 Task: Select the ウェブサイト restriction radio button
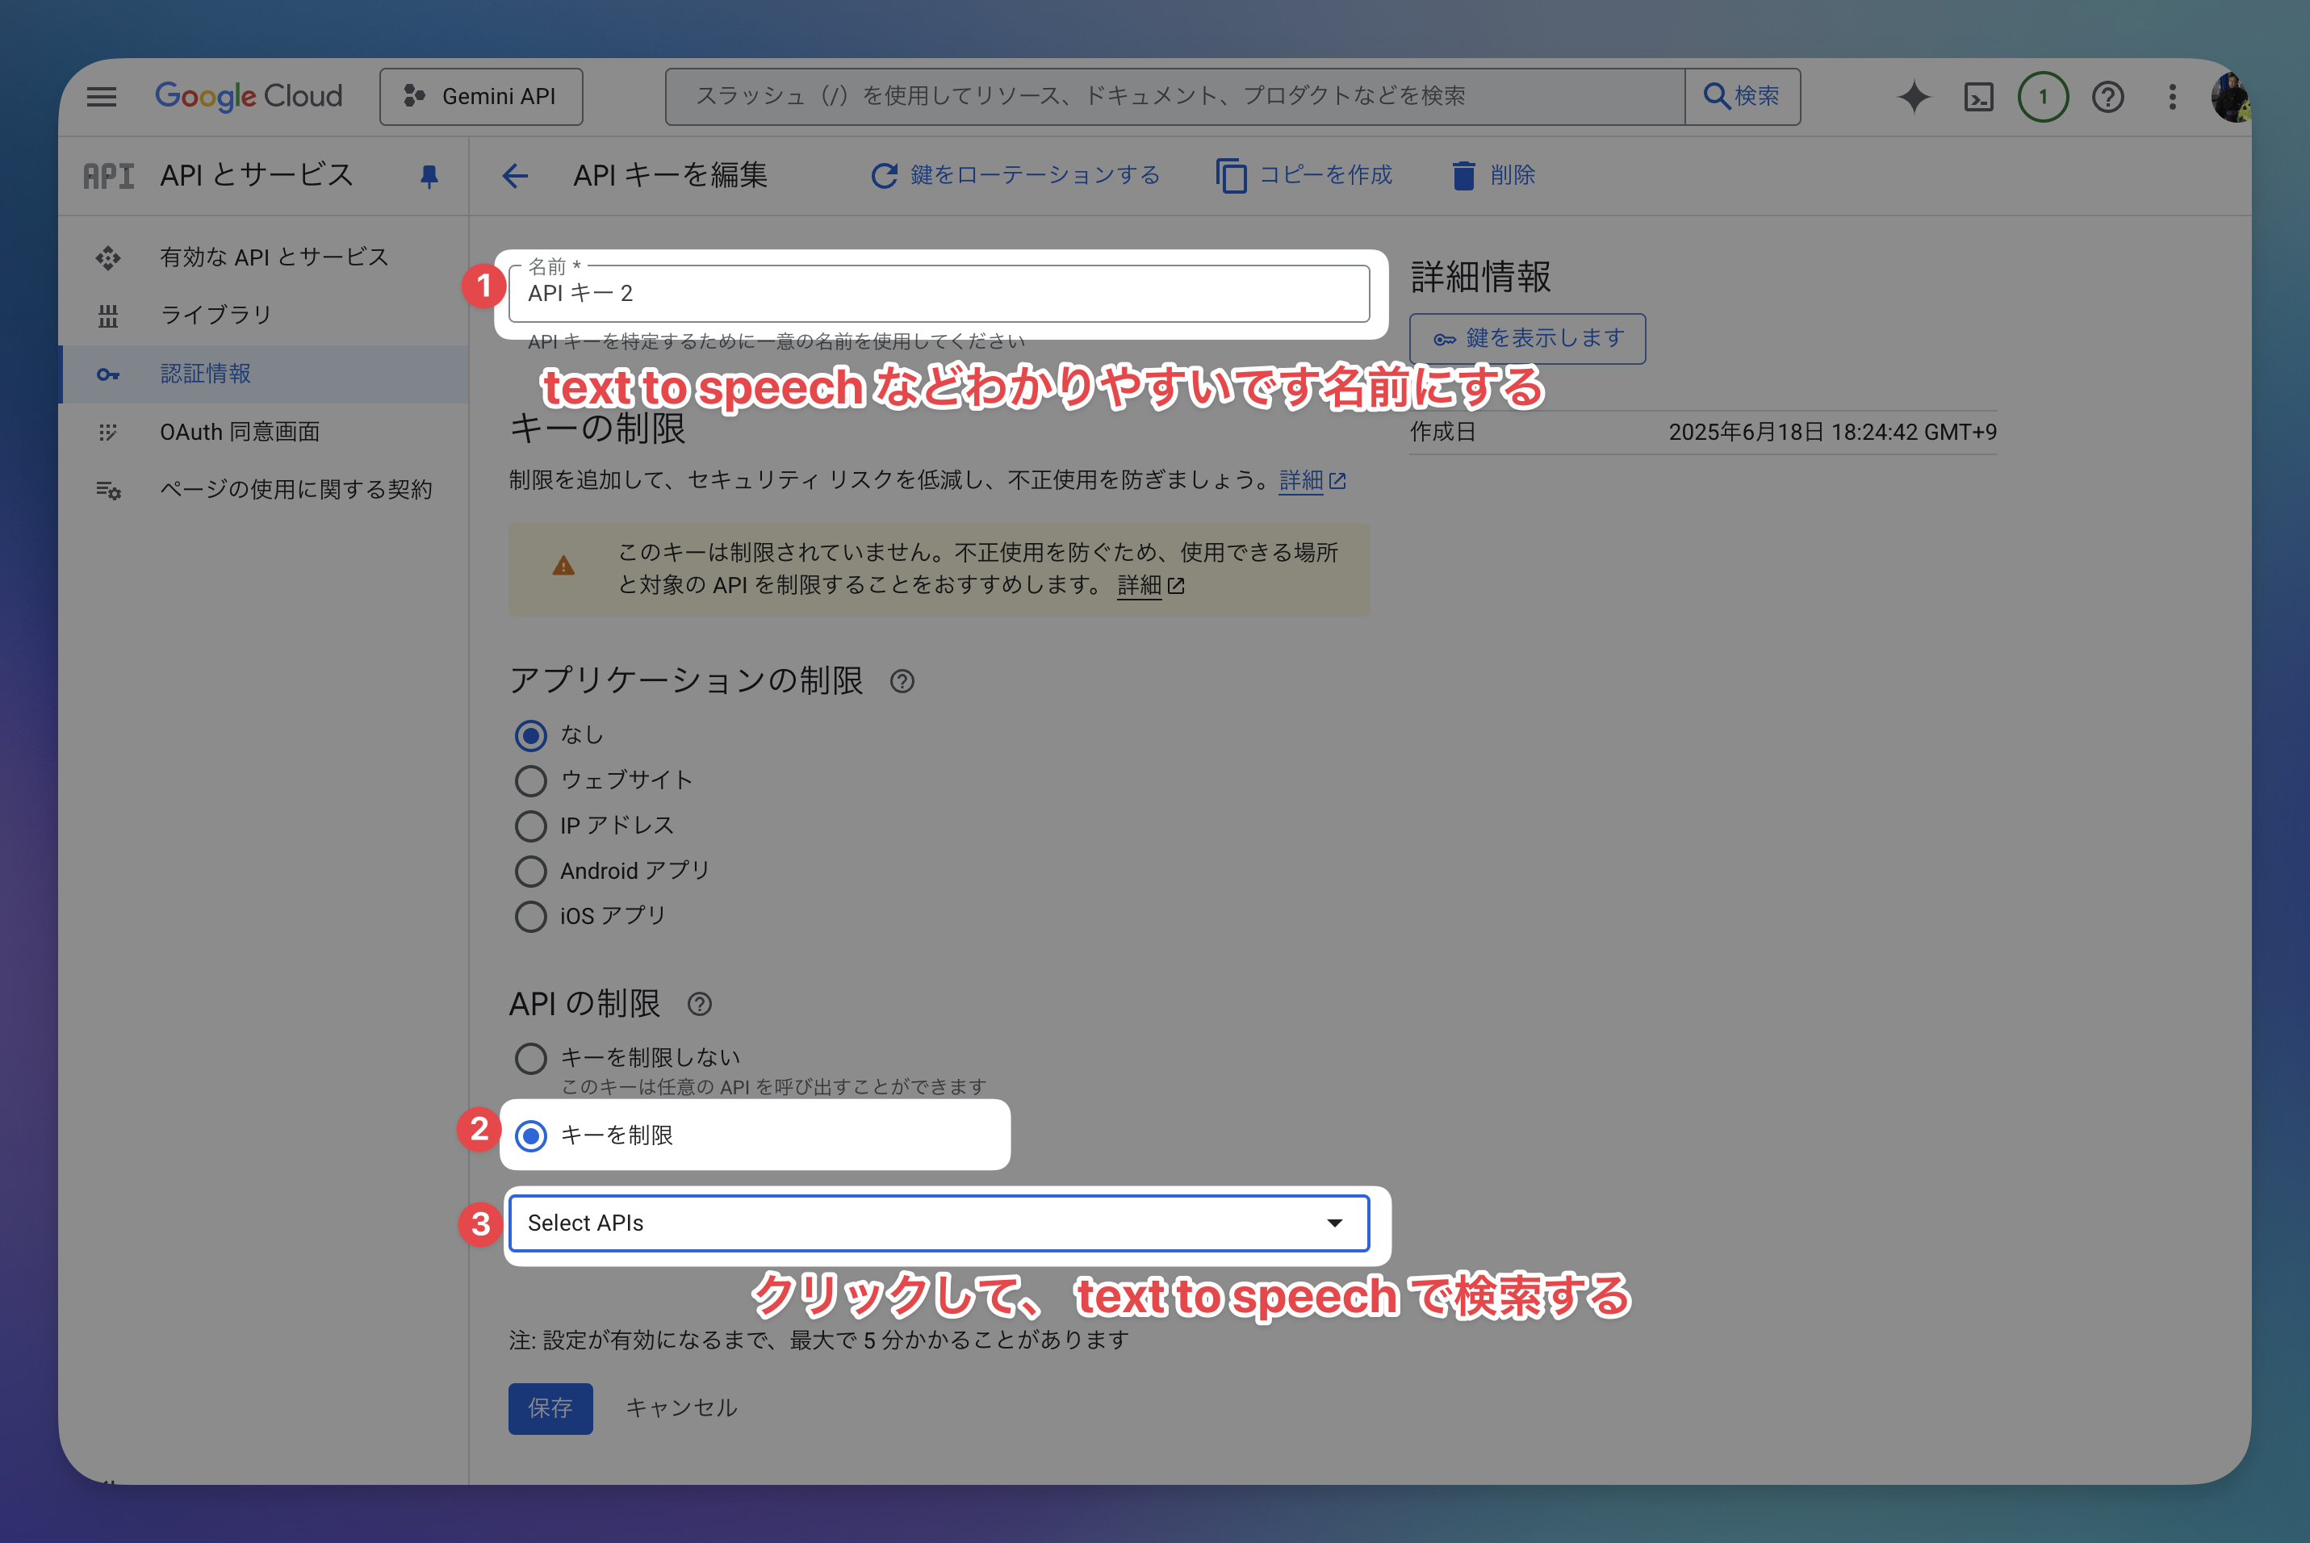coord(530,780)
